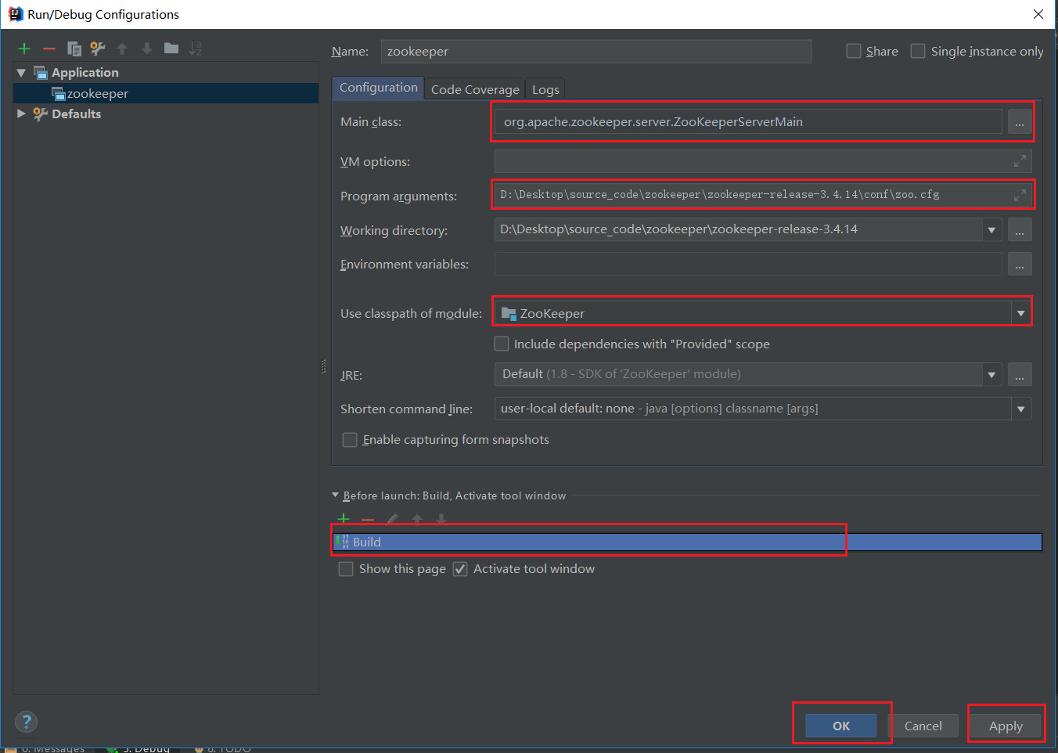Enable capturing form snapshots

click(350, 440)
